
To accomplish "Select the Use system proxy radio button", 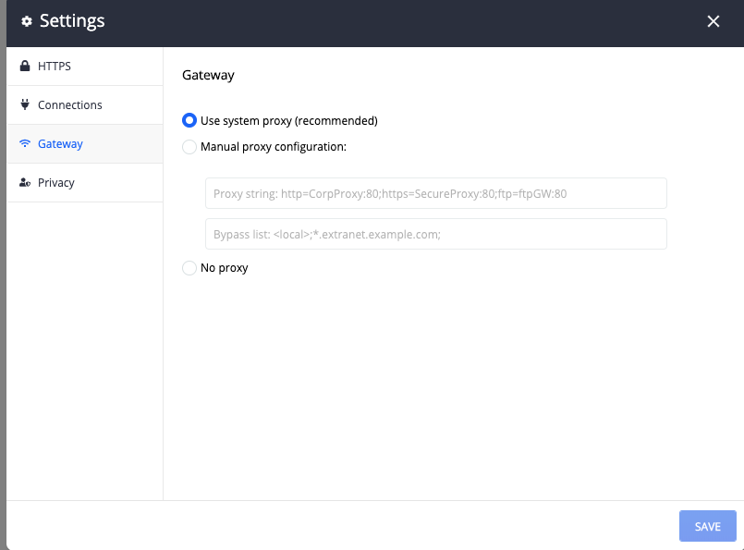I will point(189,120).
